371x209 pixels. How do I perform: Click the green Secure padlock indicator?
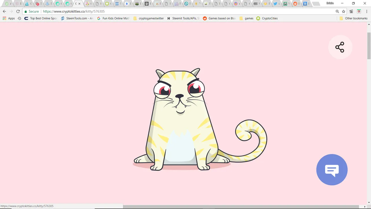[32, 11]
